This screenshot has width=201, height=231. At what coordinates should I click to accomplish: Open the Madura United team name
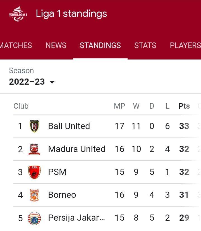(77, 149)
